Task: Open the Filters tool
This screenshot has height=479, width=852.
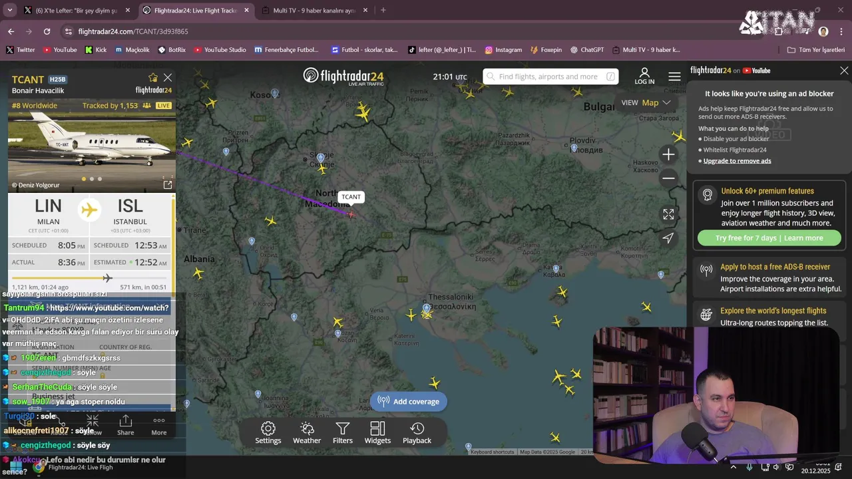Action: (x=343, y=432)
